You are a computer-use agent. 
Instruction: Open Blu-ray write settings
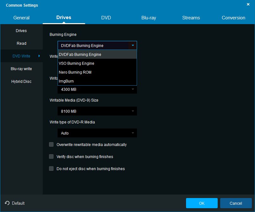pyautogui.click(x=21, y=69)
